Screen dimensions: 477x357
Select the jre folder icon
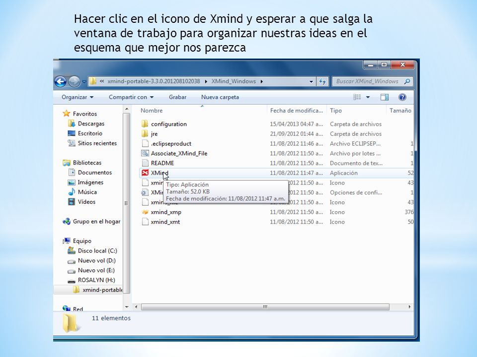point(145,133)
